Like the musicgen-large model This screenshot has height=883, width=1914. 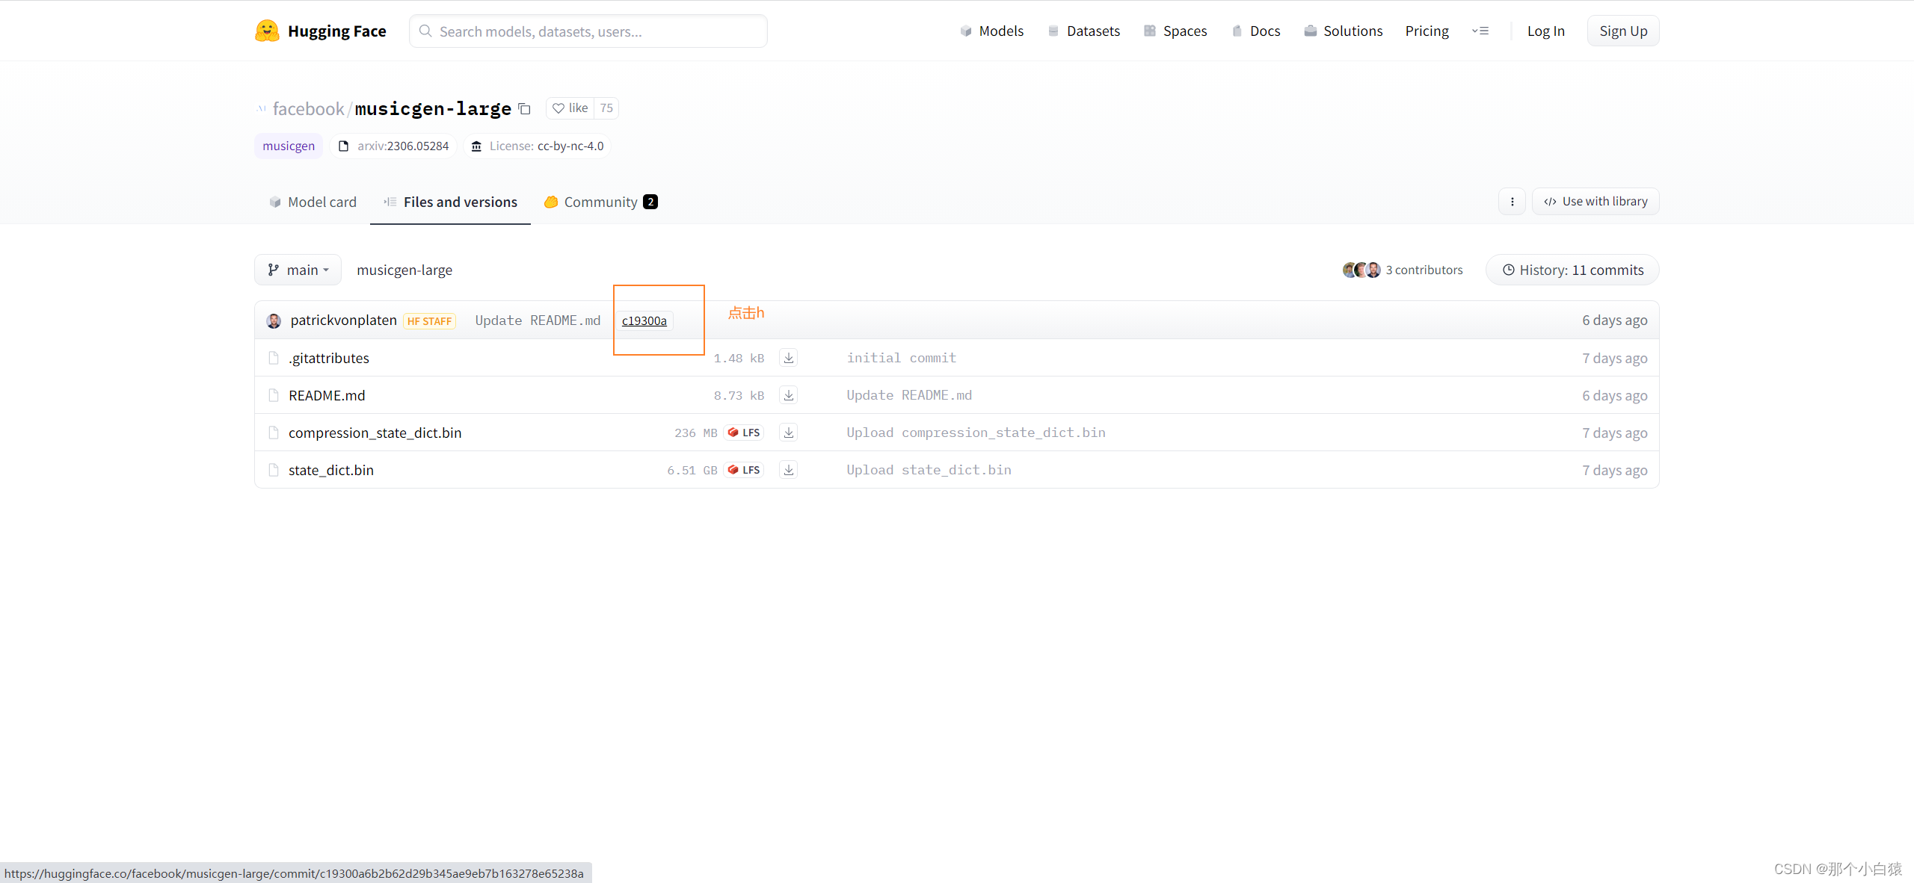coord(570,108)
